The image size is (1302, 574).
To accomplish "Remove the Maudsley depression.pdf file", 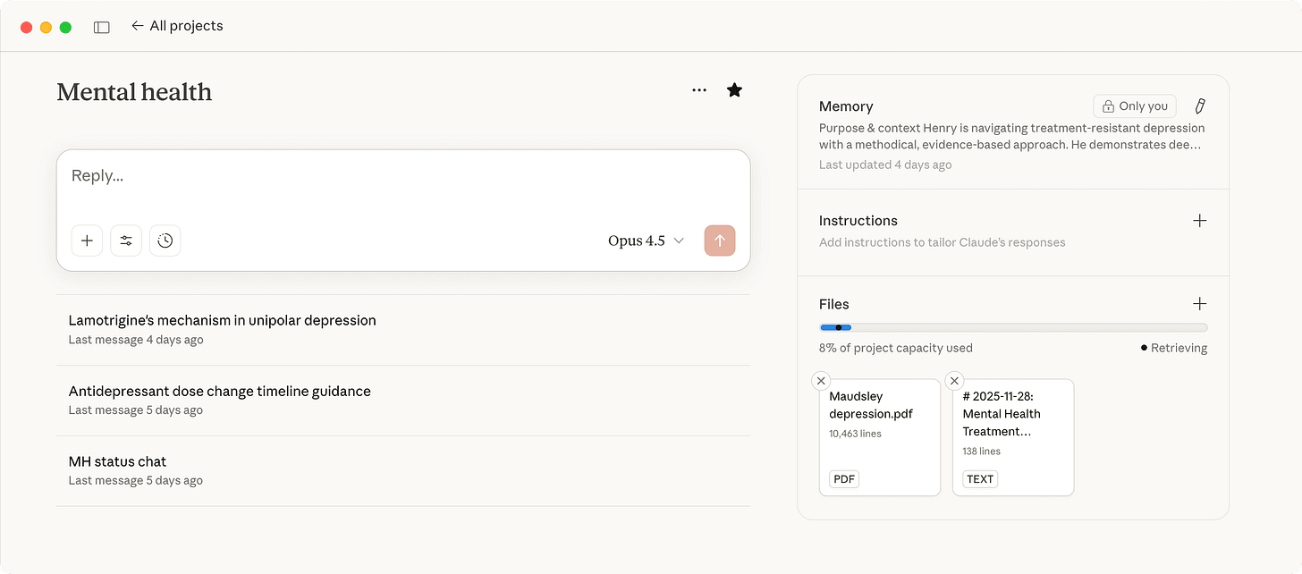I will click(821, 381).
